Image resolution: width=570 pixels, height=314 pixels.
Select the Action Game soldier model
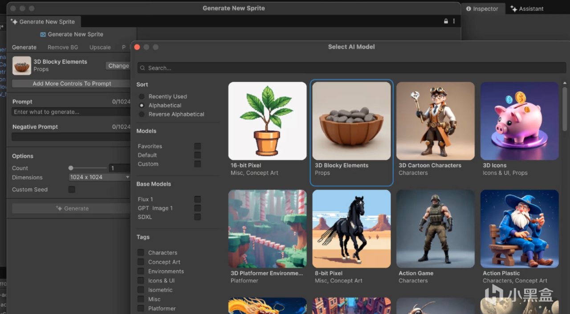point(436,229)
